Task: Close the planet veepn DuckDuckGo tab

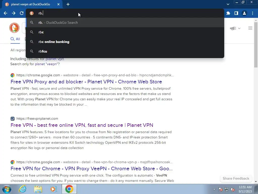Action: (58, 5)
